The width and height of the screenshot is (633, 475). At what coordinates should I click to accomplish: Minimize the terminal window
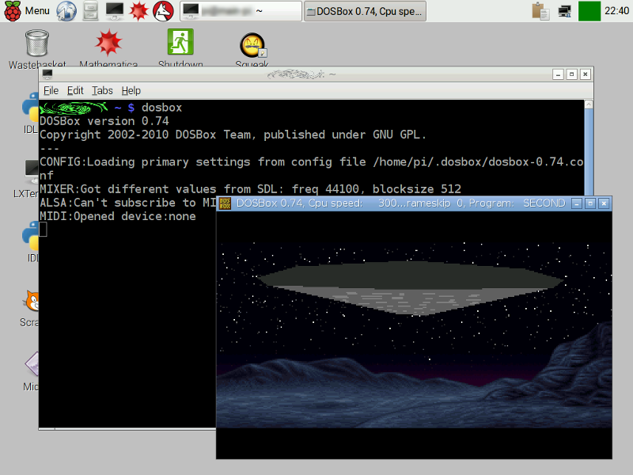click(558, 74)
